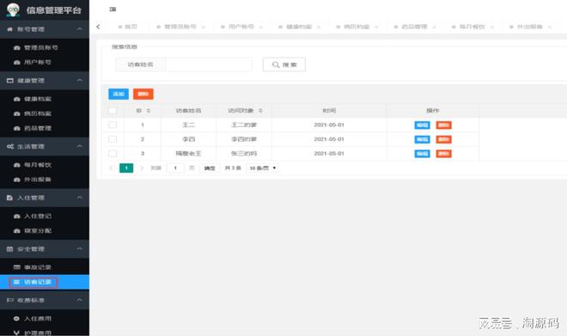This screenshot has width=567, height=336.
Task: Focus the 访客姓名 search input field
Action: click(209, 64)
